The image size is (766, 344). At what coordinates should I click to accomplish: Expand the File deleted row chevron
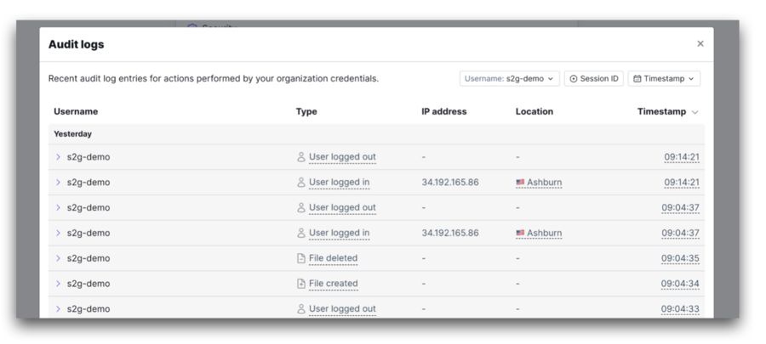pyautogui.click(x=58, y=258)
